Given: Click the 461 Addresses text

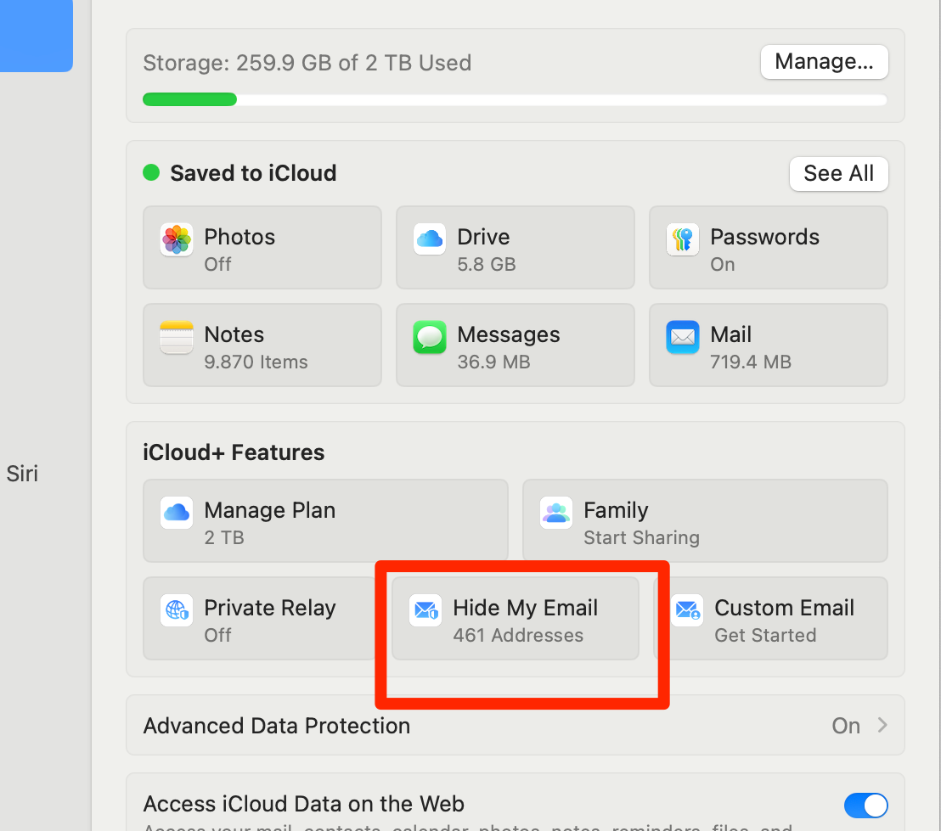Looking at the screenshot, I should (x=518, y=635).
